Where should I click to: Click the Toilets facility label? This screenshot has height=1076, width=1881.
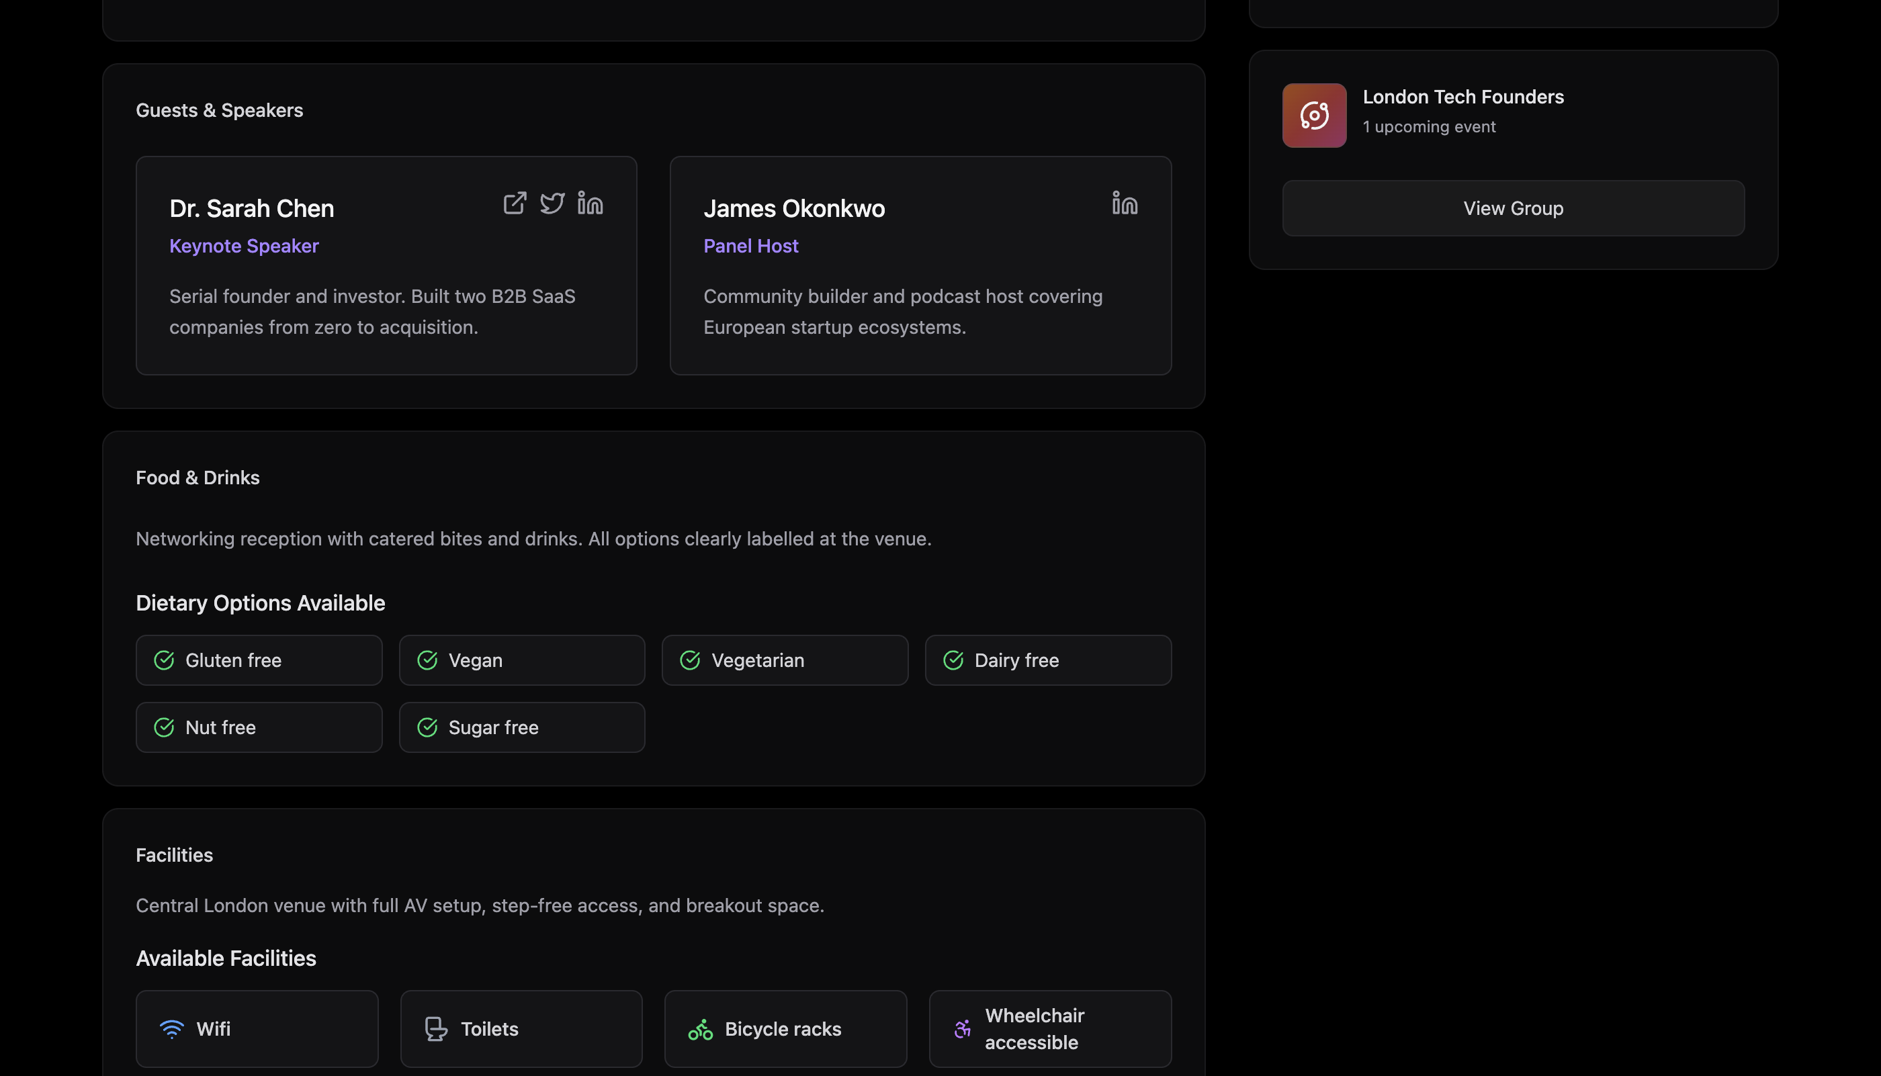coord(489,1029)
